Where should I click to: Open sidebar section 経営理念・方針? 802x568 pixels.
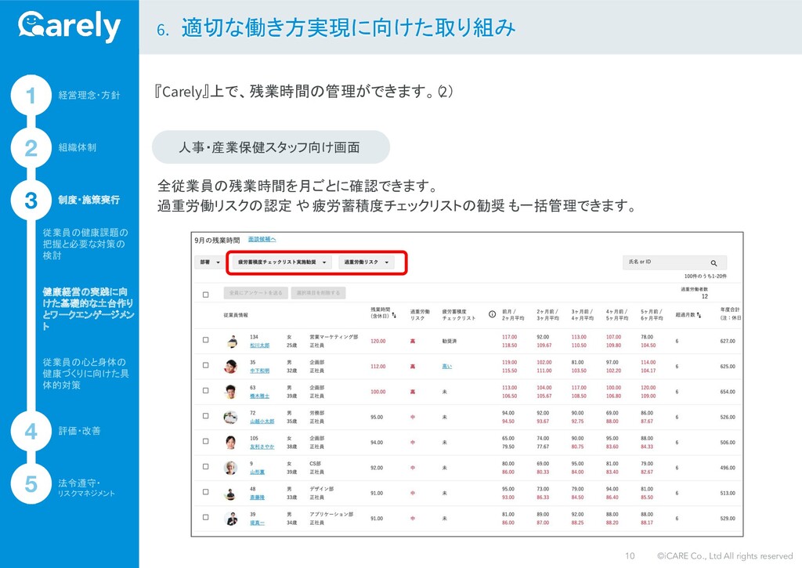point(89,95)
